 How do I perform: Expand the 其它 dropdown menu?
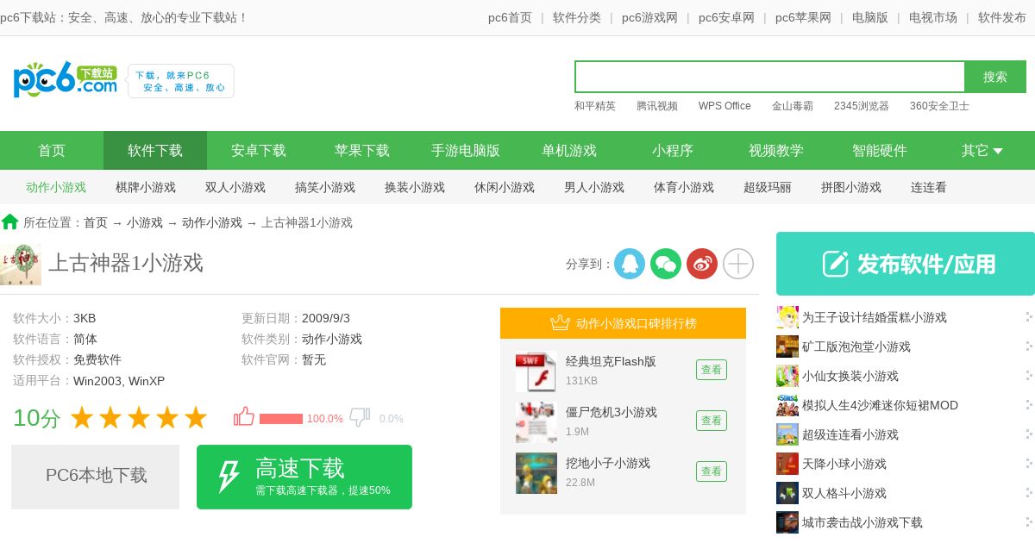(982, 150)
